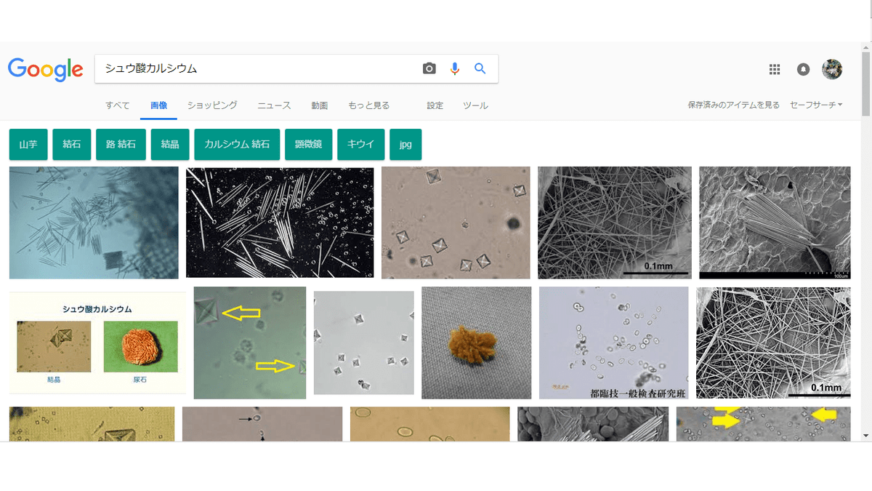Open second-row SEM fibers thumbnail
The height and width of the screenshot is (491, 872).
point(773,343)
